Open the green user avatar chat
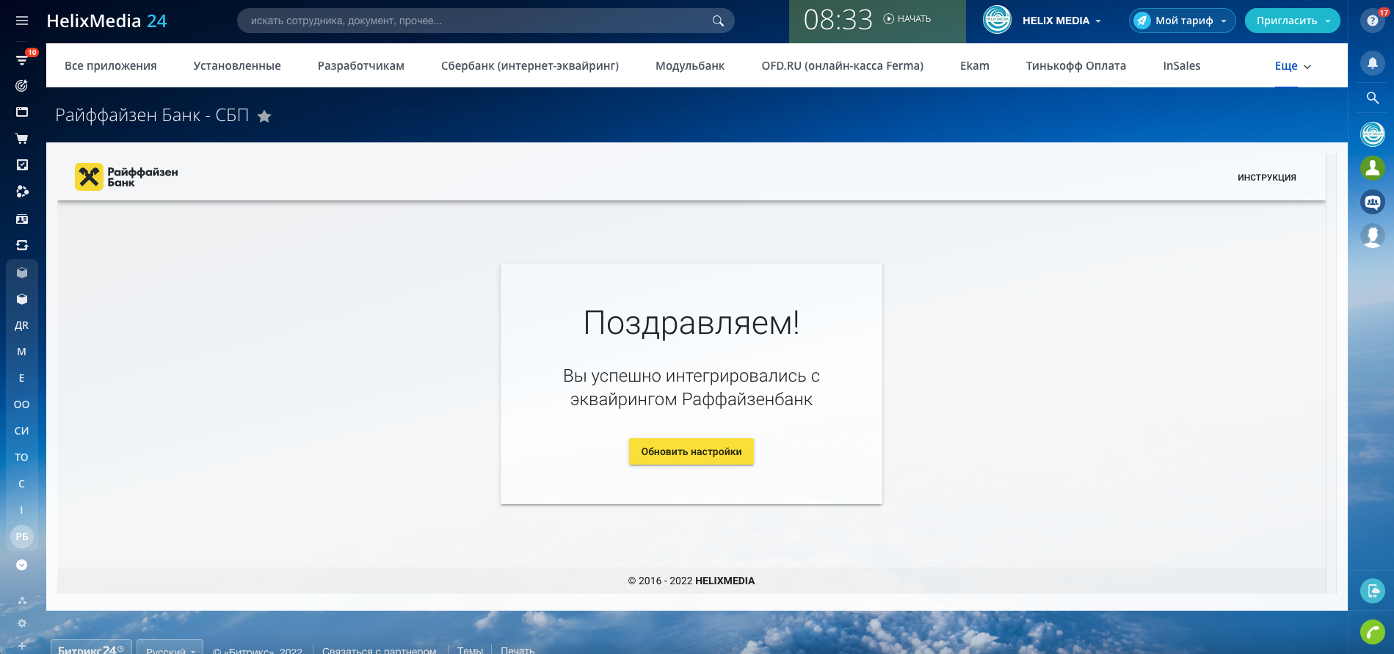Viewport: 1394px width, 654px height. coord(1373,168)
